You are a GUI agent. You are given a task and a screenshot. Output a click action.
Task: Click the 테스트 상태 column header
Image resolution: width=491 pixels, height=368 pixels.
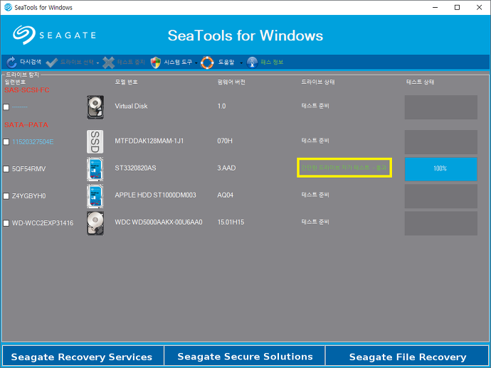(421, 82)
